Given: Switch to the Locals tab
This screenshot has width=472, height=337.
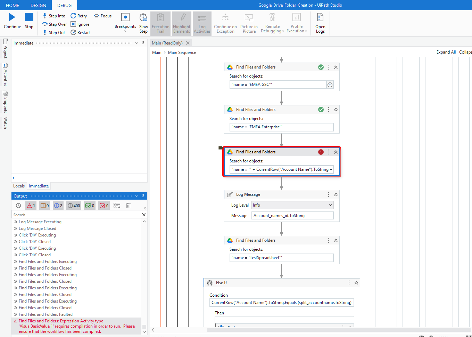Looking at the screenshot, I should (x=19, y=186).
